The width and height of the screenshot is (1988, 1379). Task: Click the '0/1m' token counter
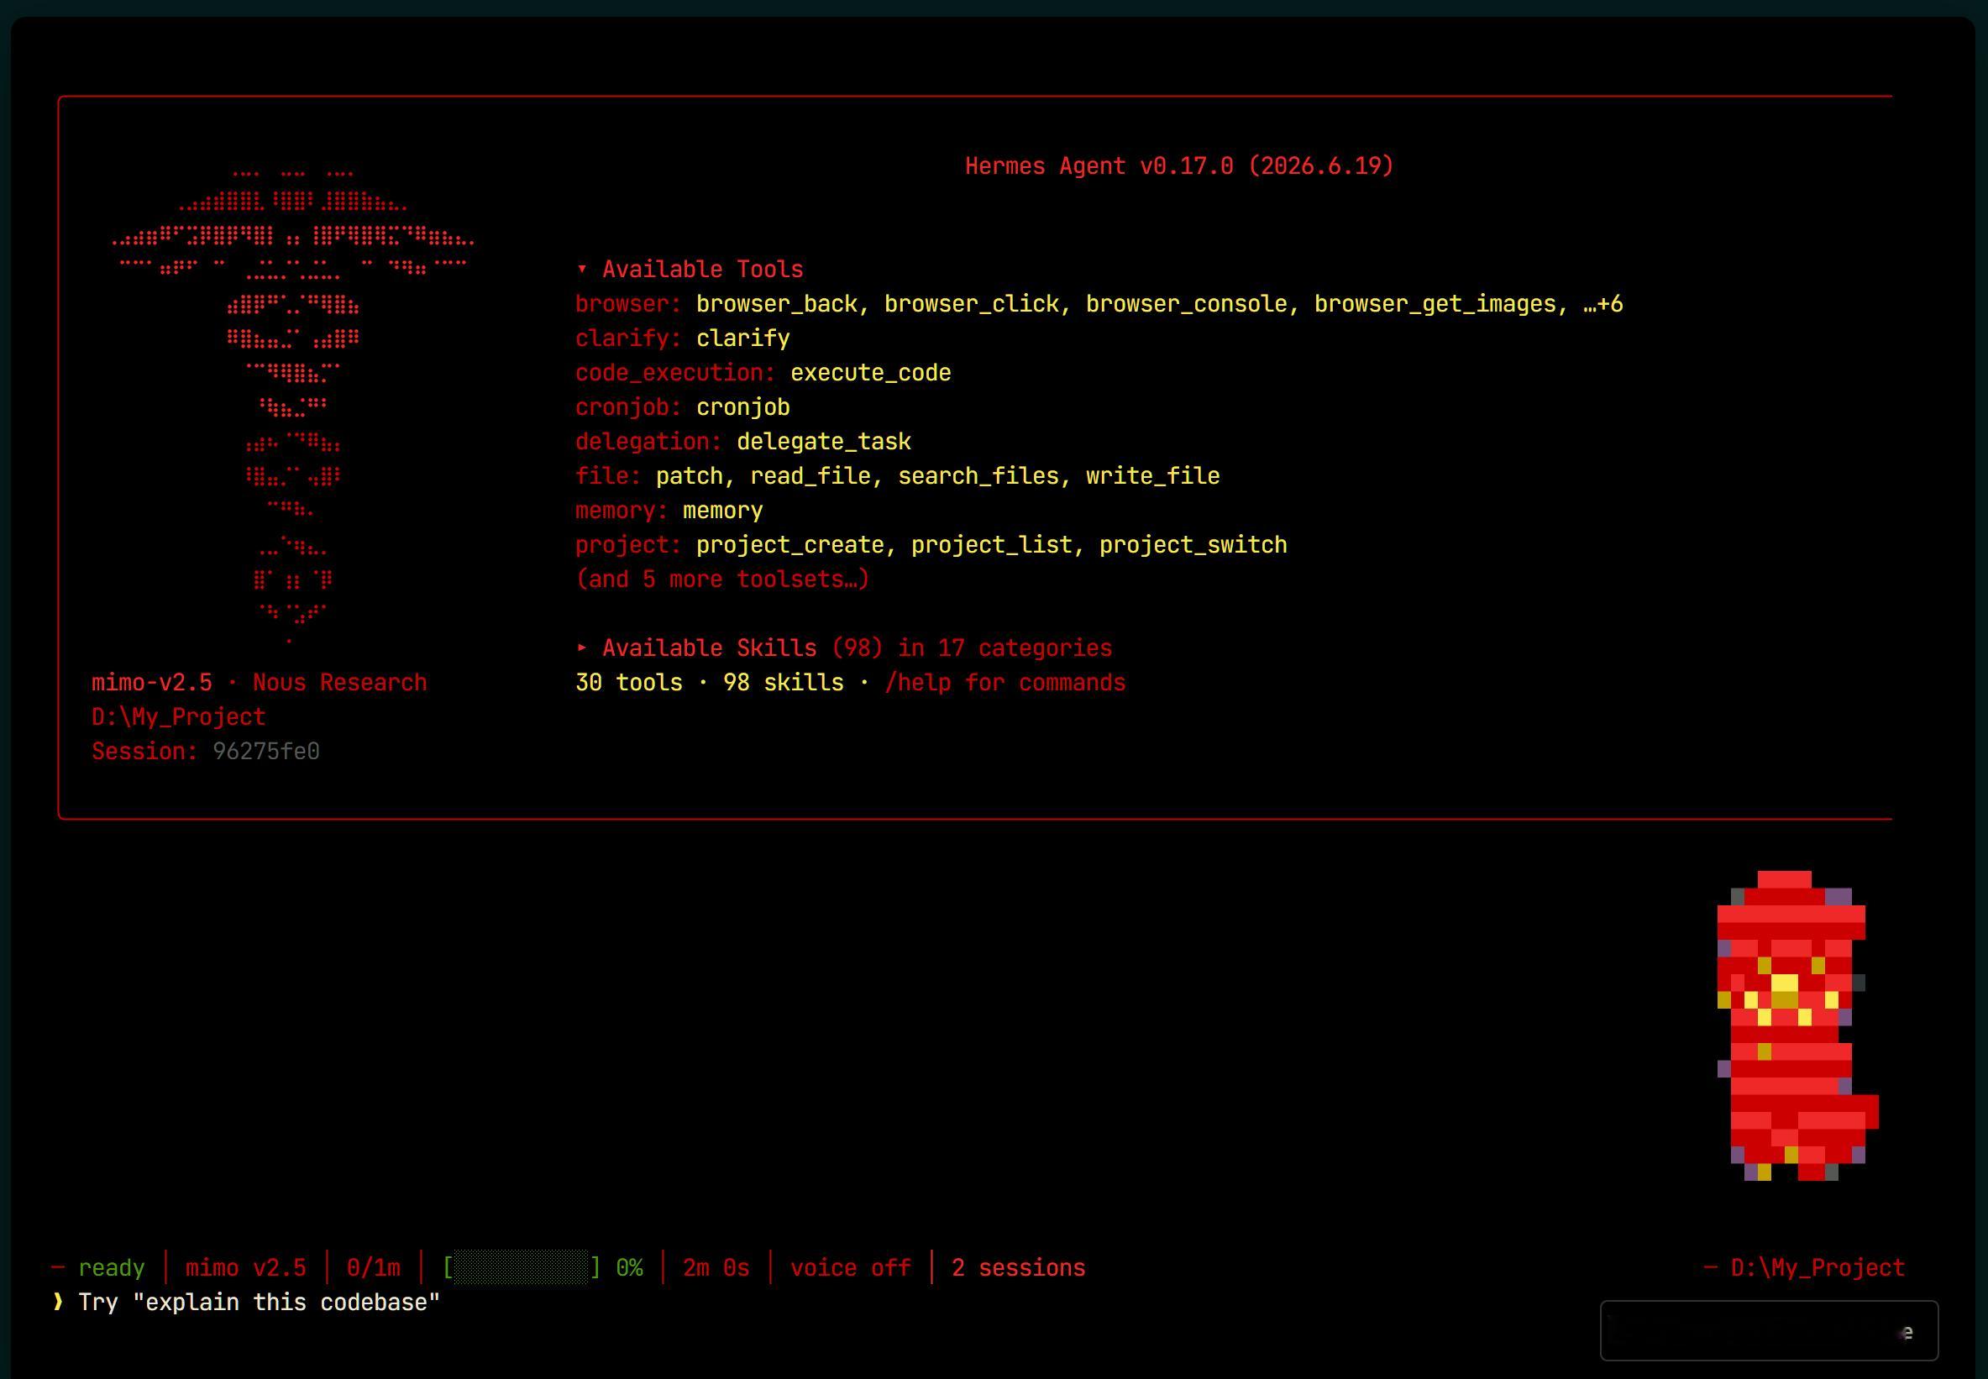pos(373,1267)
